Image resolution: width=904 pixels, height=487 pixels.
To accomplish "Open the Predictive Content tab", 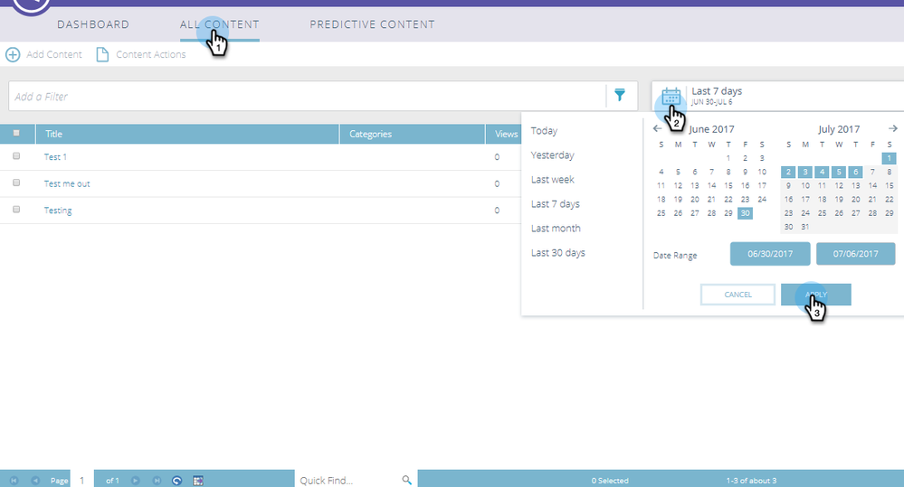I will point(373,24).
